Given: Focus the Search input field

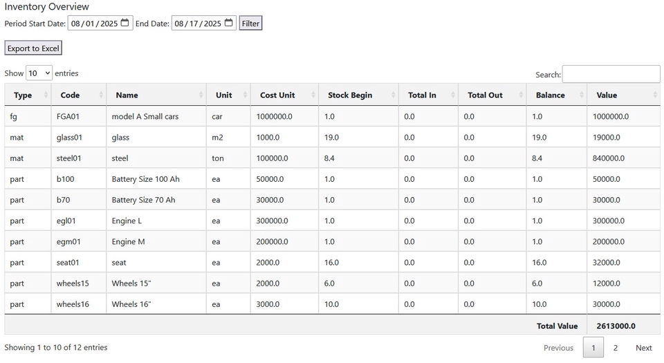Looking at the screenshot, I should coord(611,74).
